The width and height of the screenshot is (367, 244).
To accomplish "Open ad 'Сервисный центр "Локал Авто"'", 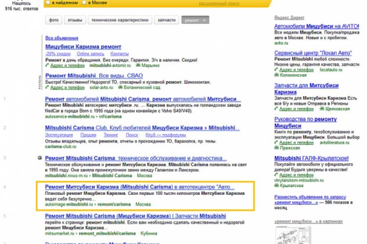I will [x=313, y=53].
